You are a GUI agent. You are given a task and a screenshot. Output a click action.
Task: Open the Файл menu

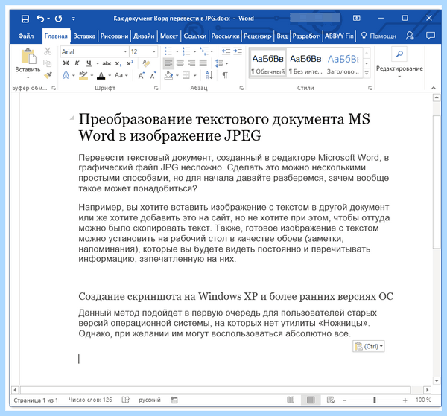(x=26, y=36)
